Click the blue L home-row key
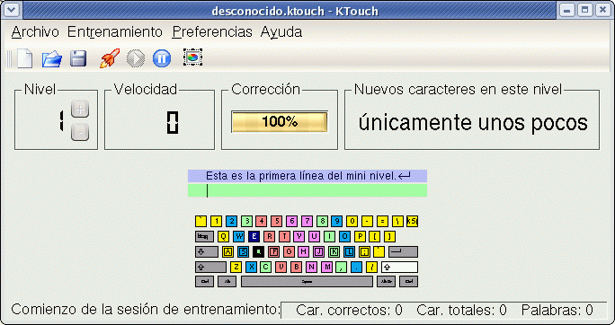The width and height of the screenshot is (615, 325). point(350,251)
